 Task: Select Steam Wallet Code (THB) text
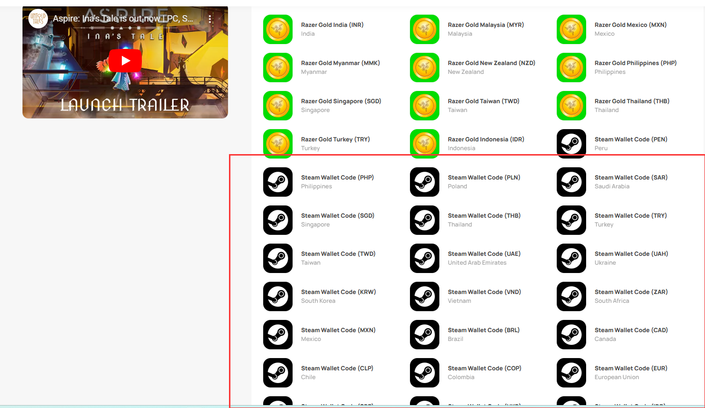pyautogui.click(x=484, y=216)
